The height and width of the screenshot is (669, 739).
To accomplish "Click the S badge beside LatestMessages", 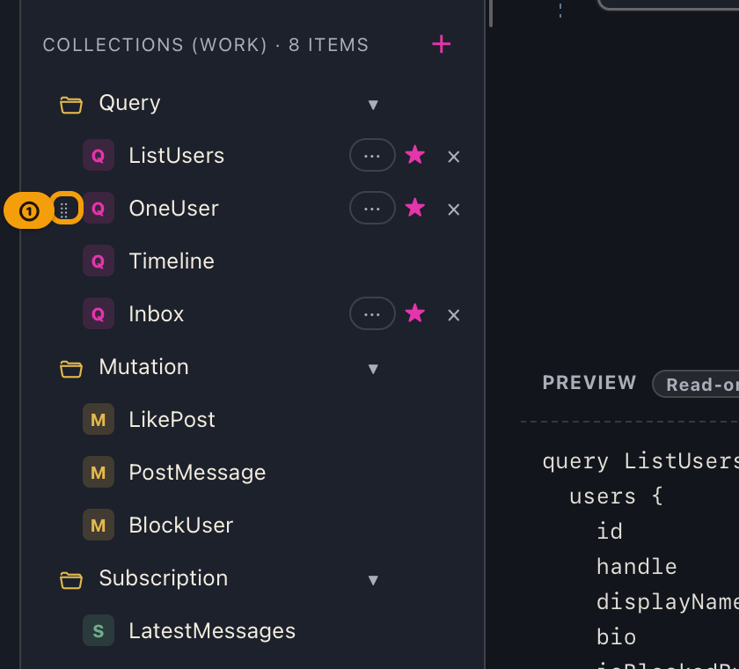I will (x=99, y=630).
